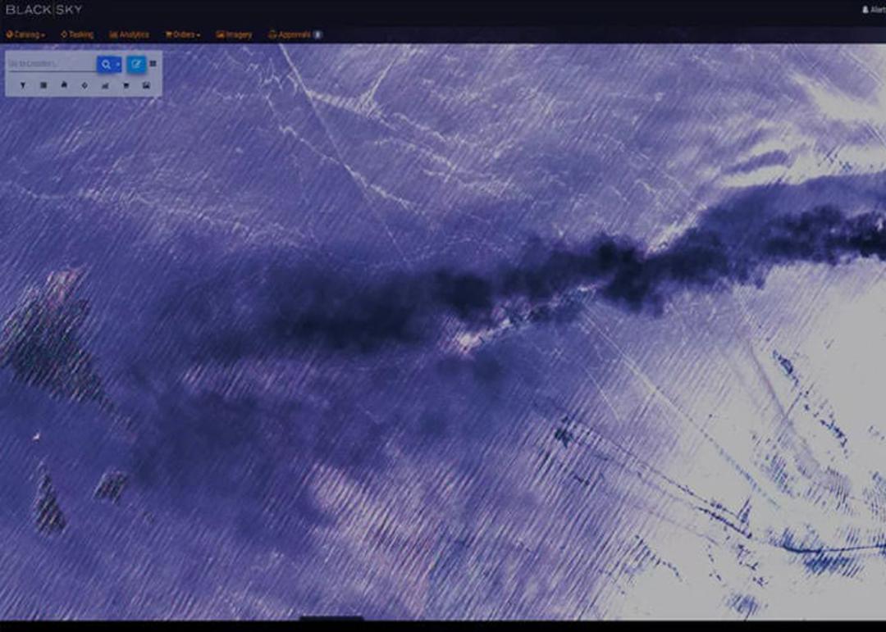Click the filter funnel icon

tap(23, 85)
